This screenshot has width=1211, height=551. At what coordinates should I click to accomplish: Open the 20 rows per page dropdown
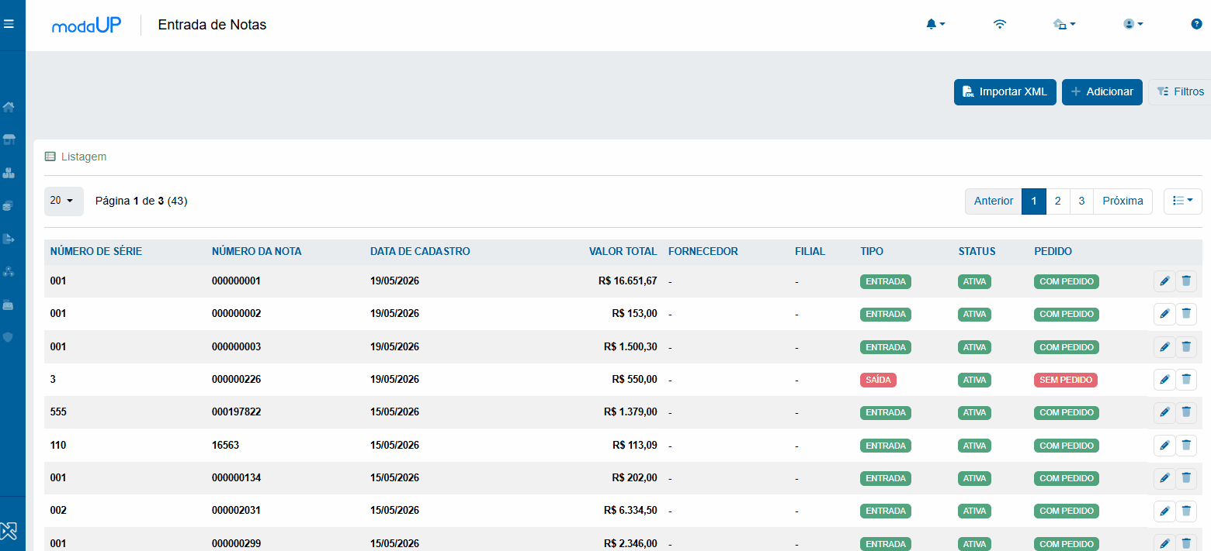(x=64, y=201)
